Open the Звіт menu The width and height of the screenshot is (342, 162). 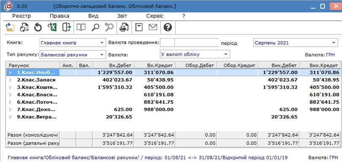pyautogui.click(x=122, y=16)
